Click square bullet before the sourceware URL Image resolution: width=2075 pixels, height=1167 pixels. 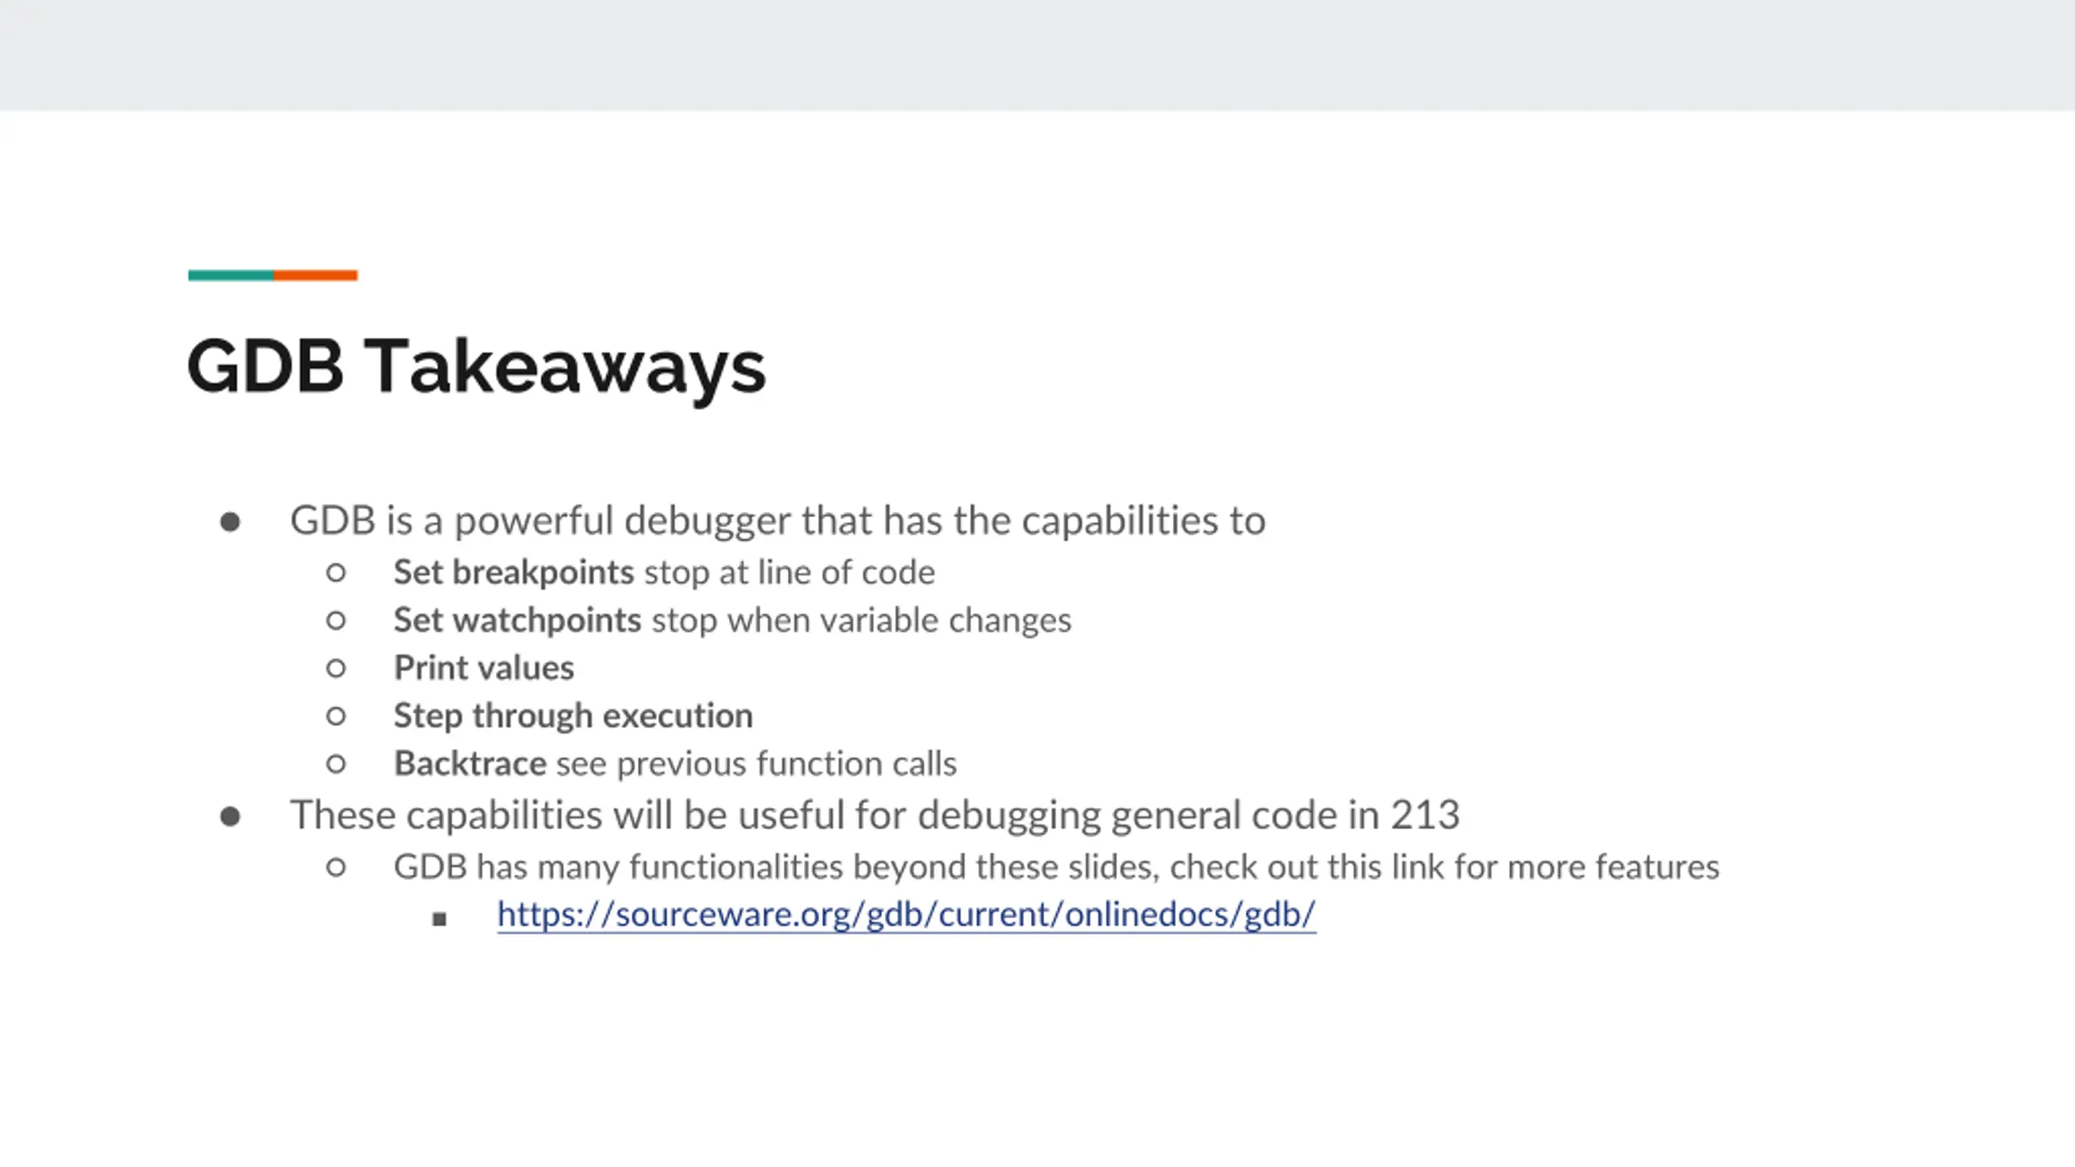pyautogui.click(x=439, y=919)
